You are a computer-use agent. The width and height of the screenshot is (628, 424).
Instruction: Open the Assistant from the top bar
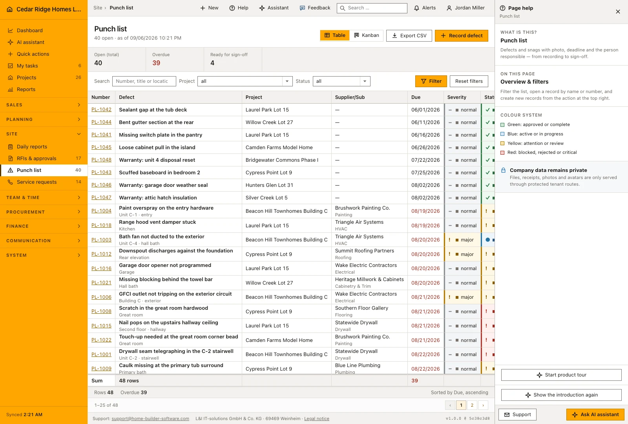(274, 8)
